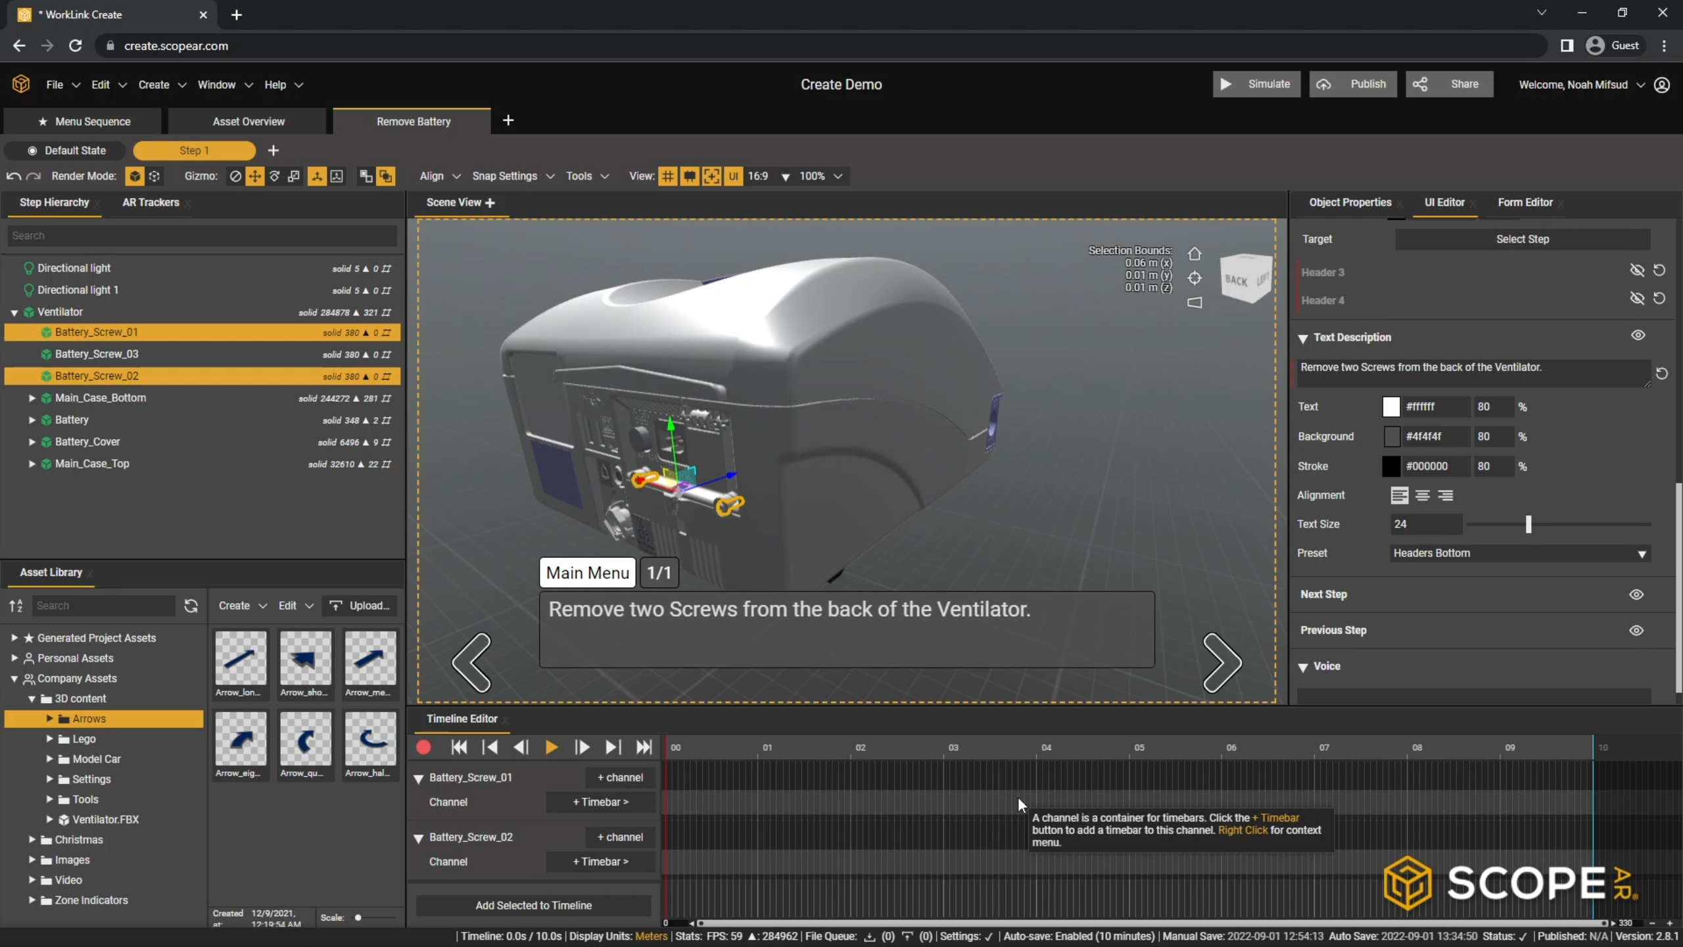This screenshot has width=1683, height=947.
Task: Collapse the Voice section
Action: point(1302,667)
